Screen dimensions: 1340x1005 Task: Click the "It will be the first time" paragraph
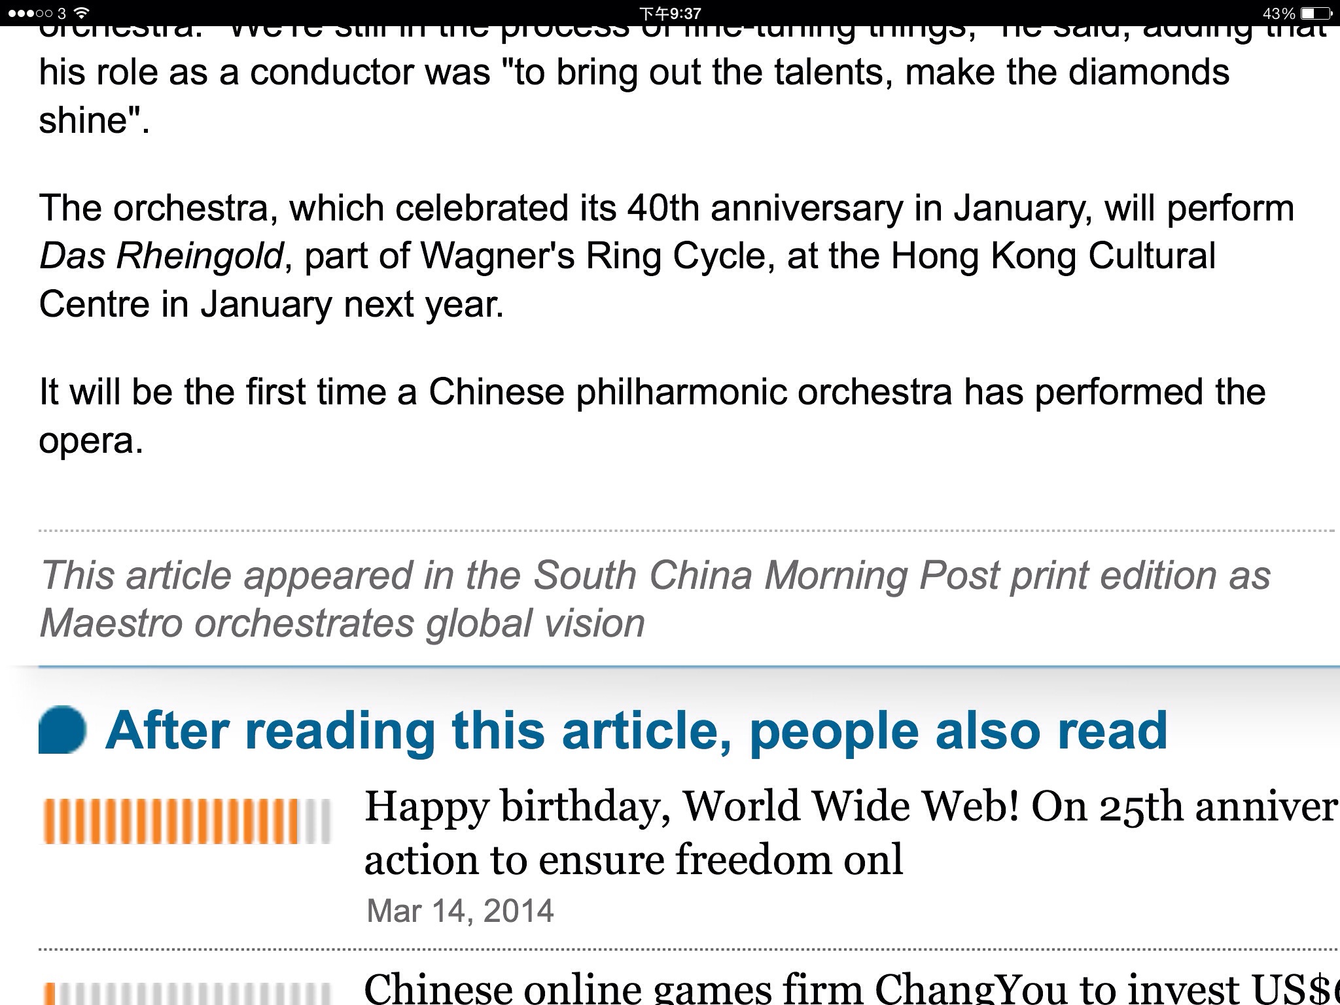(x=652, y=415)
